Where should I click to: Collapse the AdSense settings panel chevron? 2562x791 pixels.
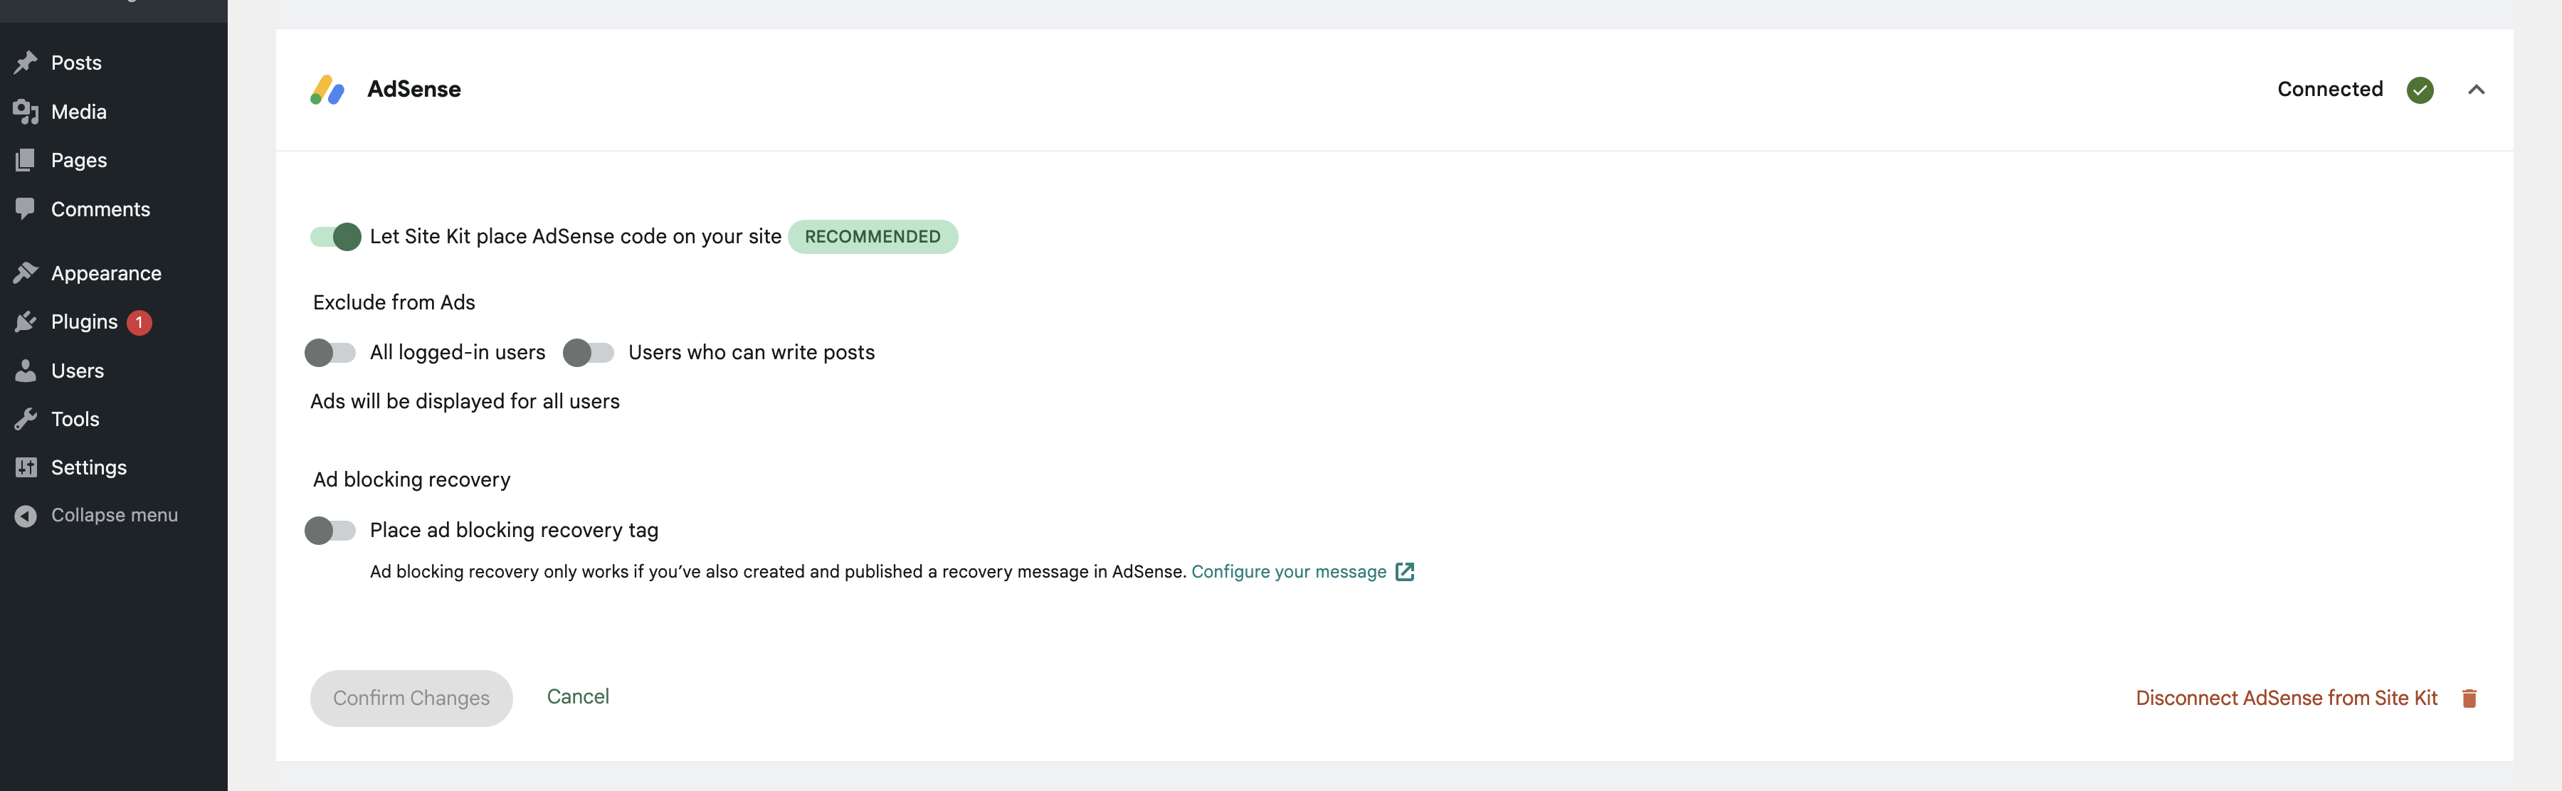pyautogui.click(x=2477, y=90)
